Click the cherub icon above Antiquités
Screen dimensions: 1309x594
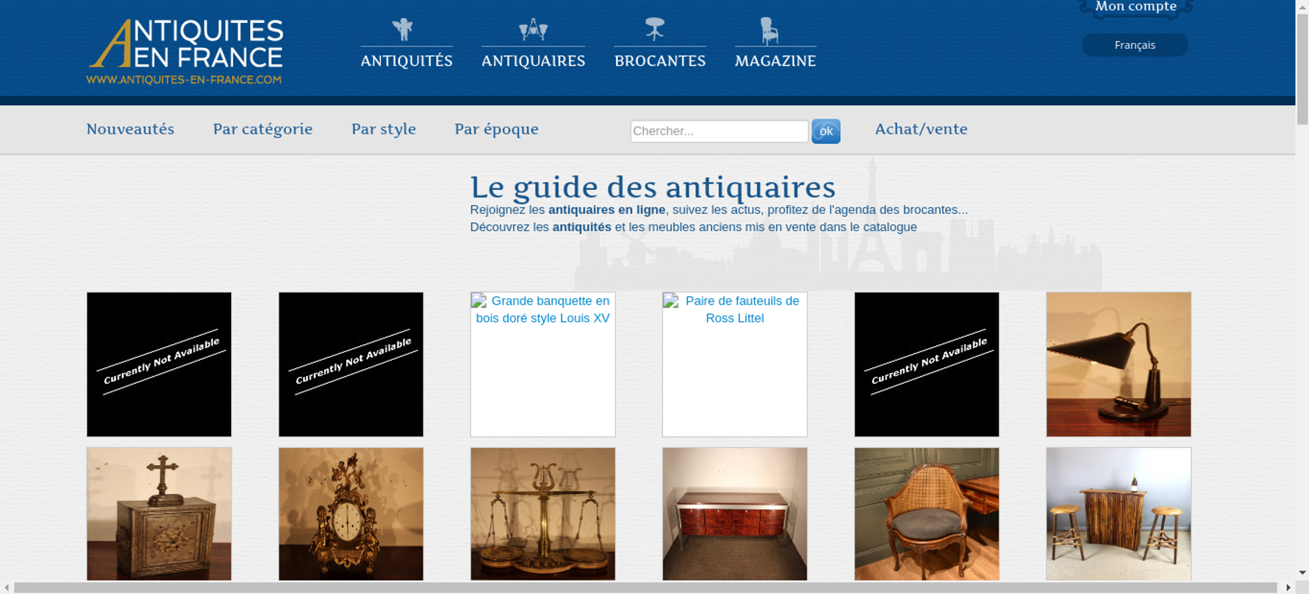pos(403,29)
